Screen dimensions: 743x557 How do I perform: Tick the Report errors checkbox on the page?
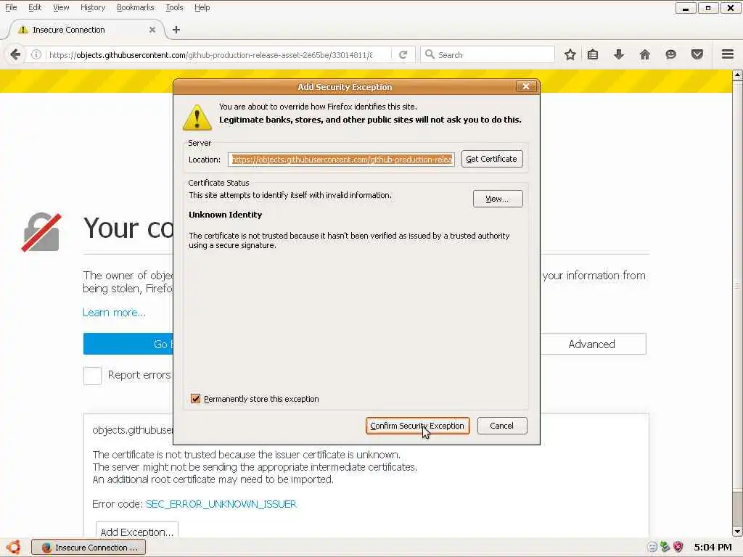click(x=92, y=376)
